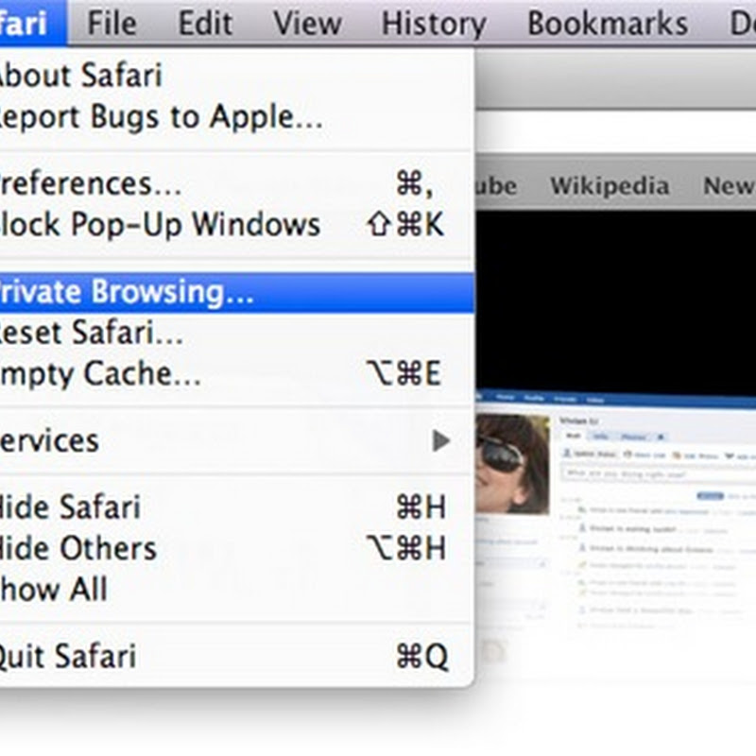Viewport: 756px width, 756px height.
Task: Open the File menu
Action: pos(112,23)
